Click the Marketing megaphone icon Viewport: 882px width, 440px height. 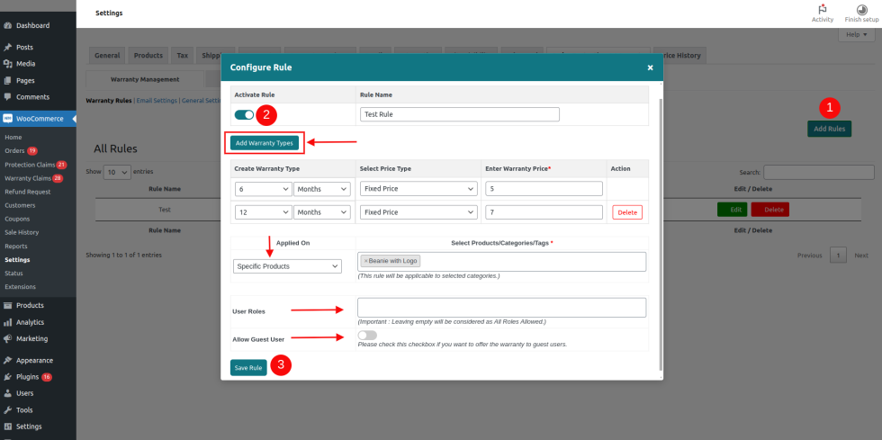coord(8,338)
